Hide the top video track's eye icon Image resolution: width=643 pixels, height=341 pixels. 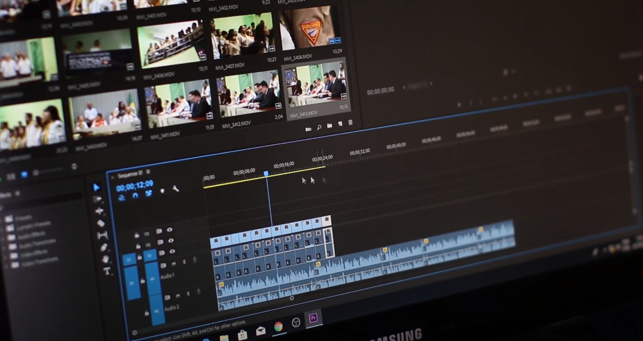(x=170, y=230)
